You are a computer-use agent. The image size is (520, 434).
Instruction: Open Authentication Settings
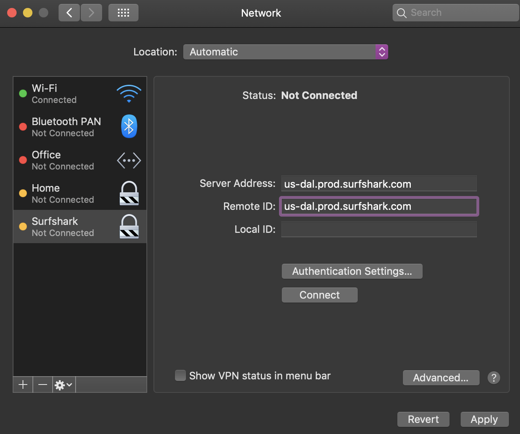352,271
